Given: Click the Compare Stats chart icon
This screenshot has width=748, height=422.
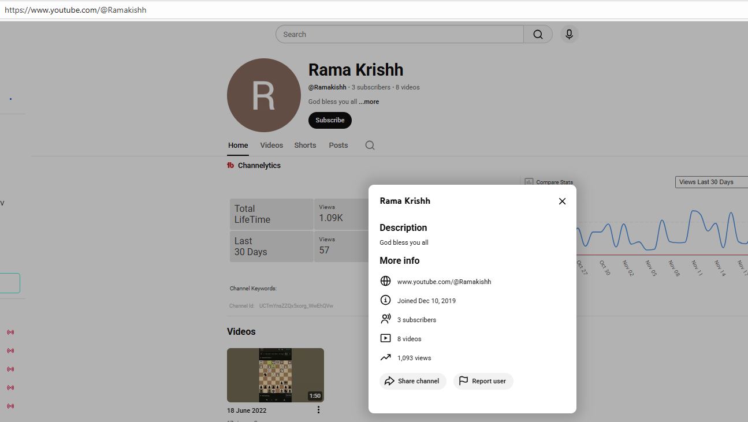Looking at the screenshot, I should point(529,182).
